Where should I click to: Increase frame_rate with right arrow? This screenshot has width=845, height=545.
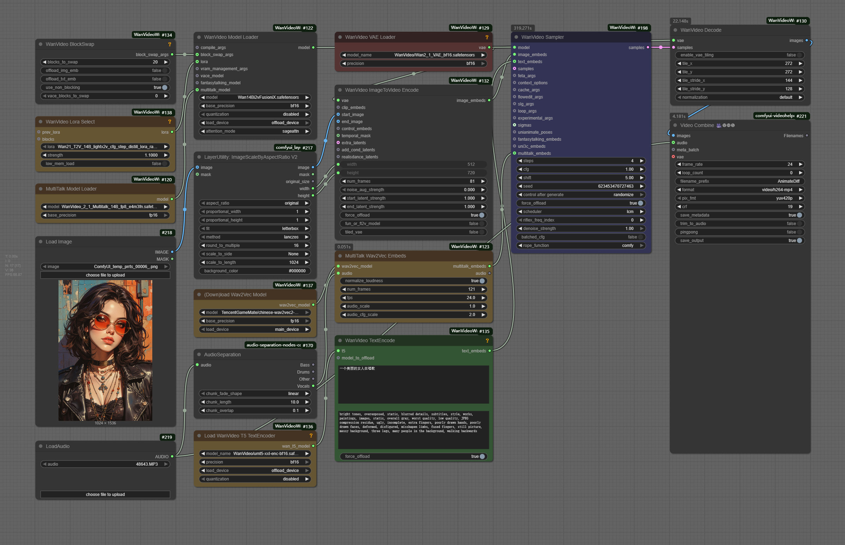(801, 165)
